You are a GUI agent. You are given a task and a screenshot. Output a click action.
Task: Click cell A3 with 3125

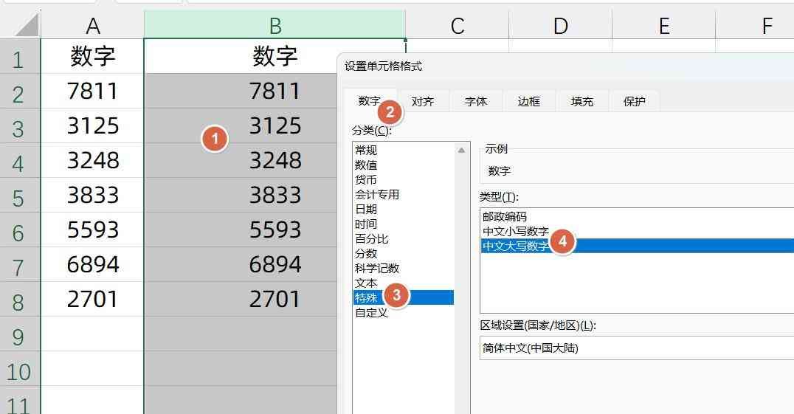[92, 126]
